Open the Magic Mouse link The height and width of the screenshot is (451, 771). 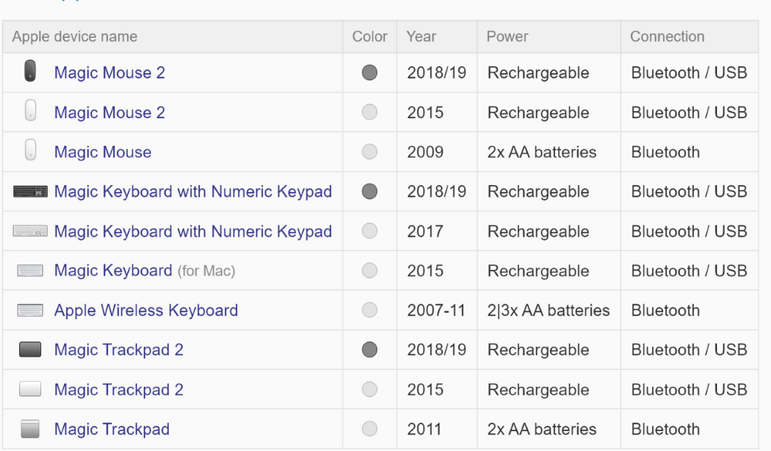point(103,152)
